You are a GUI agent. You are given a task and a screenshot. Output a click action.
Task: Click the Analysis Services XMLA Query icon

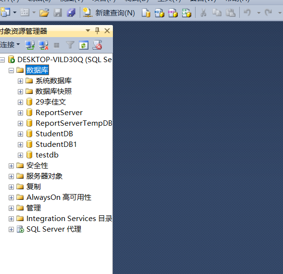[x=186, y=13]
